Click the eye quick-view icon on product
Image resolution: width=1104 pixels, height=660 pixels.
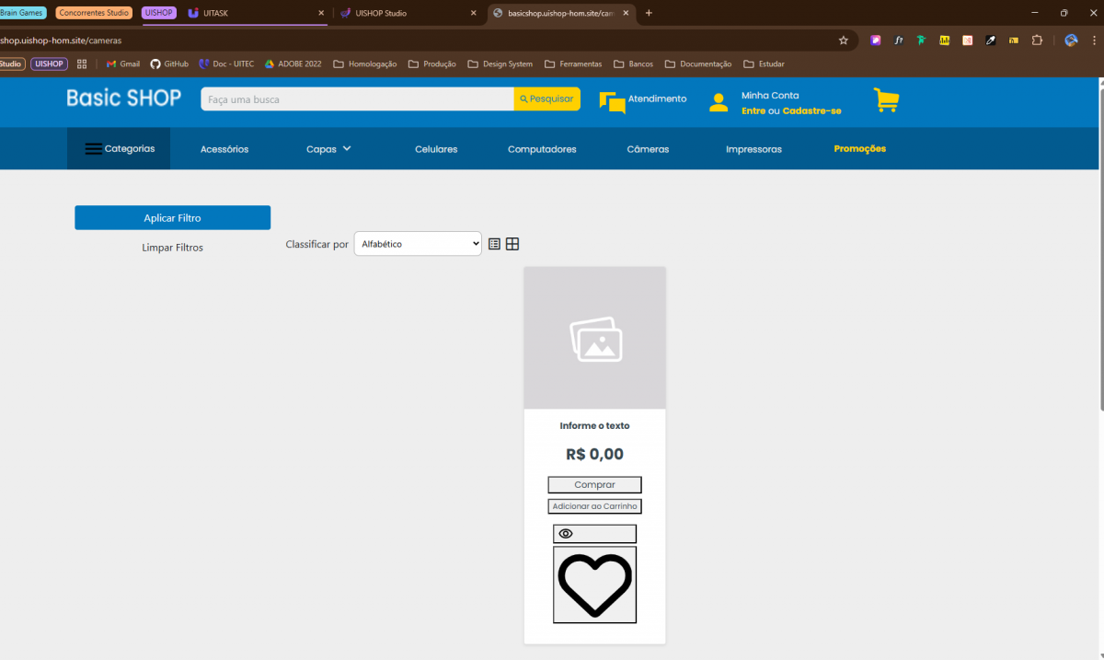coord(566,534)
